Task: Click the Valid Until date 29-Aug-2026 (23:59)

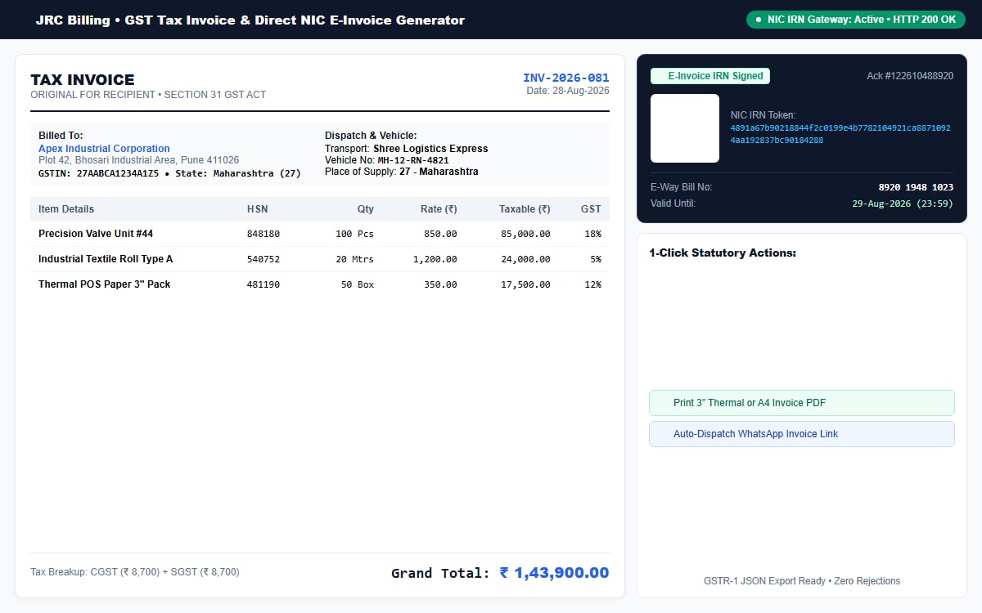Action: [903, 204]
